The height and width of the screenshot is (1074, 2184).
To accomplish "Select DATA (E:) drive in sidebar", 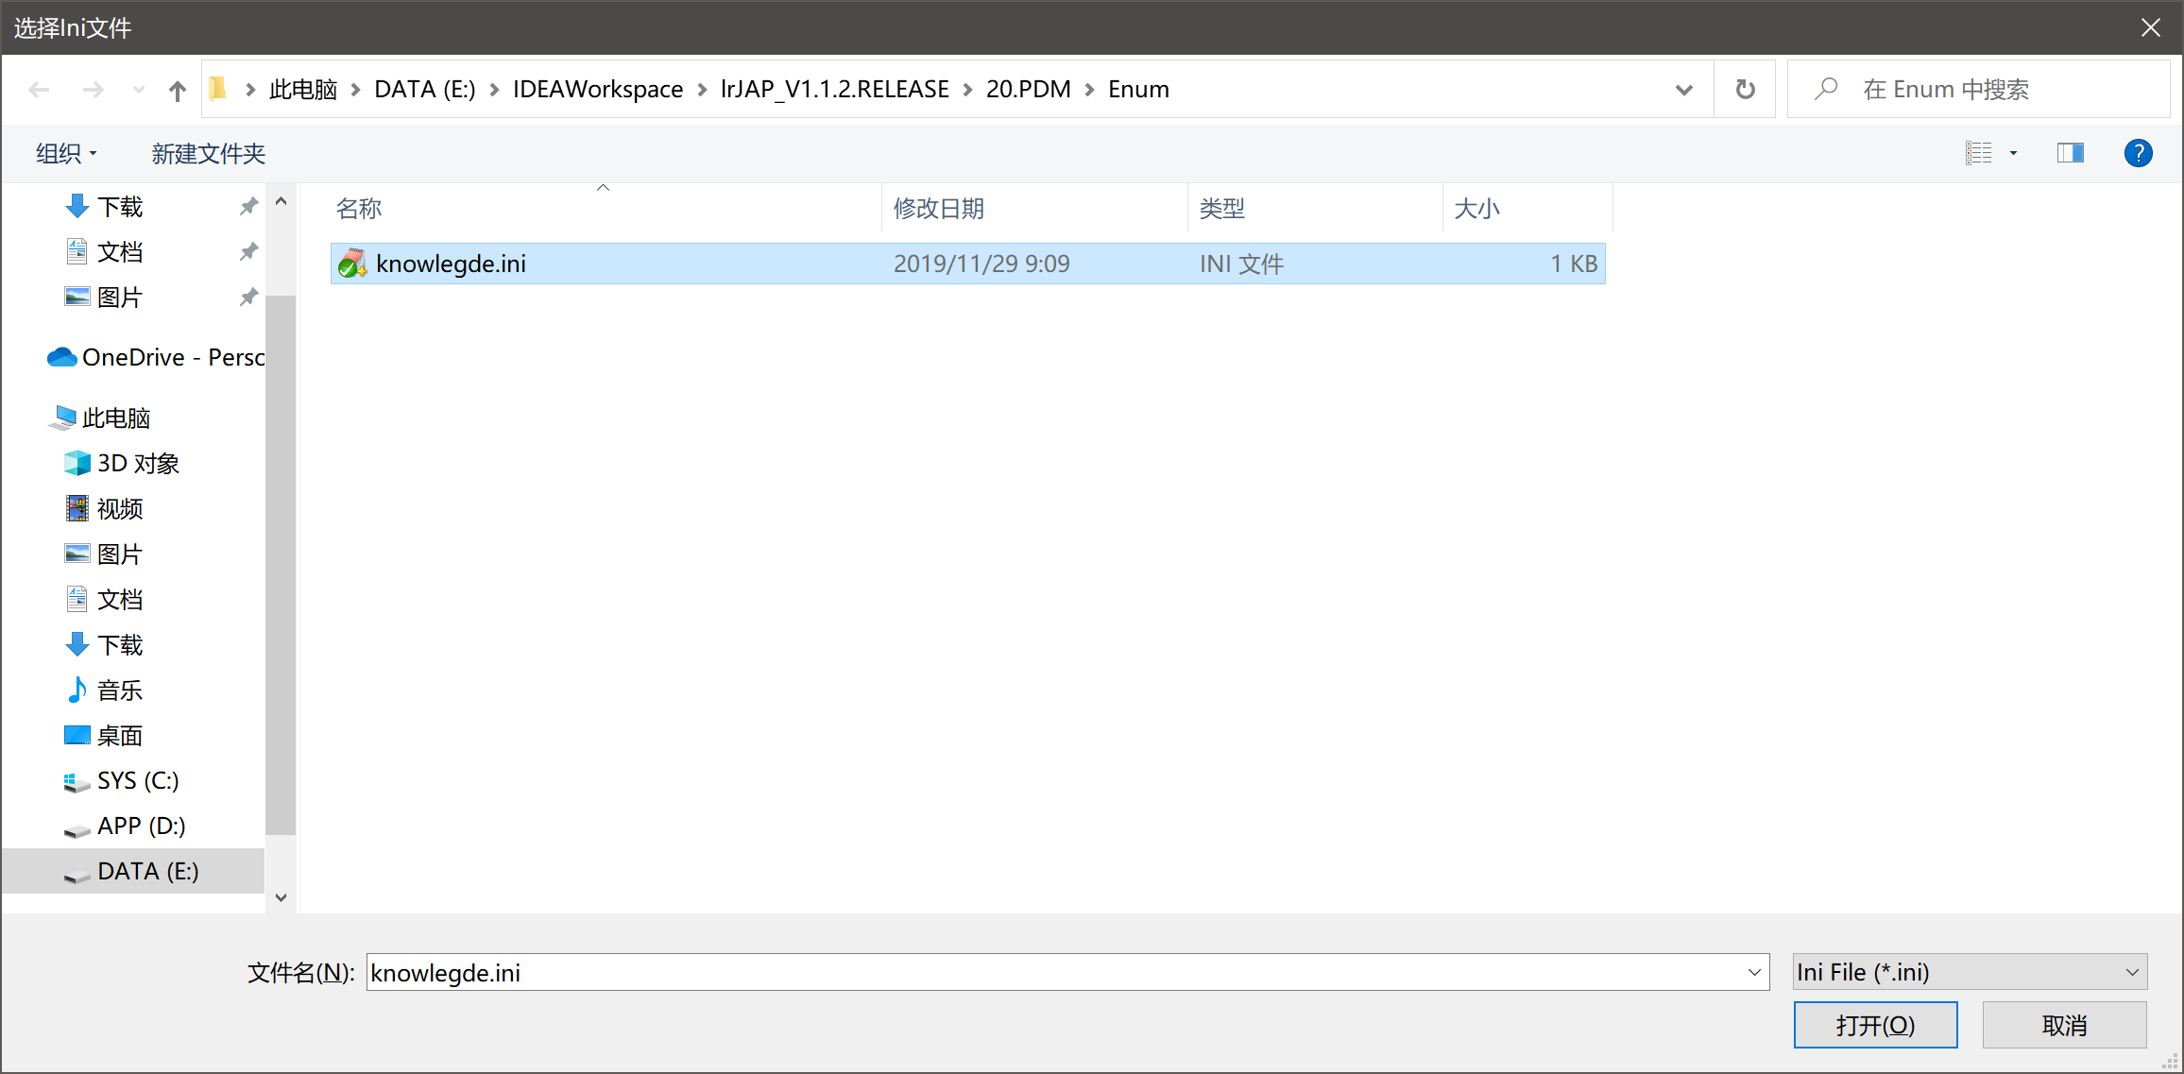I will click(x=133, y=871).
